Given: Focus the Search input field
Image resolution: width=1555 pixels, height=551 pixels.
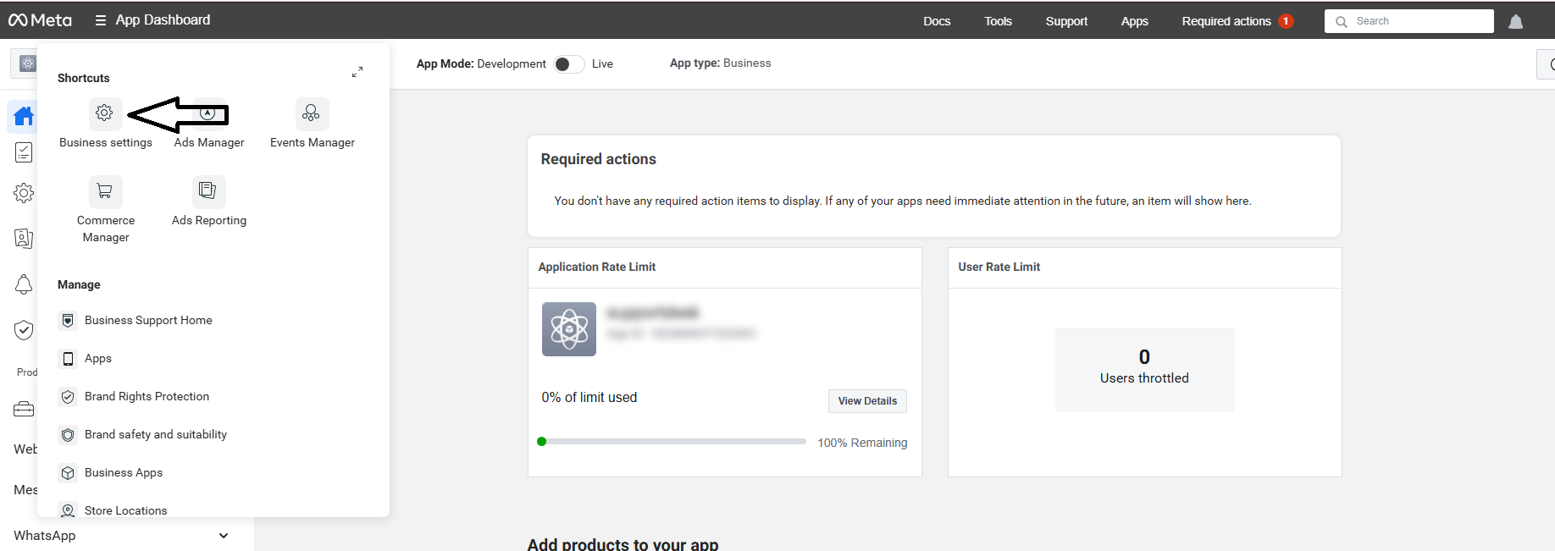Looking at the screenshot, I should coord(1408,21).
